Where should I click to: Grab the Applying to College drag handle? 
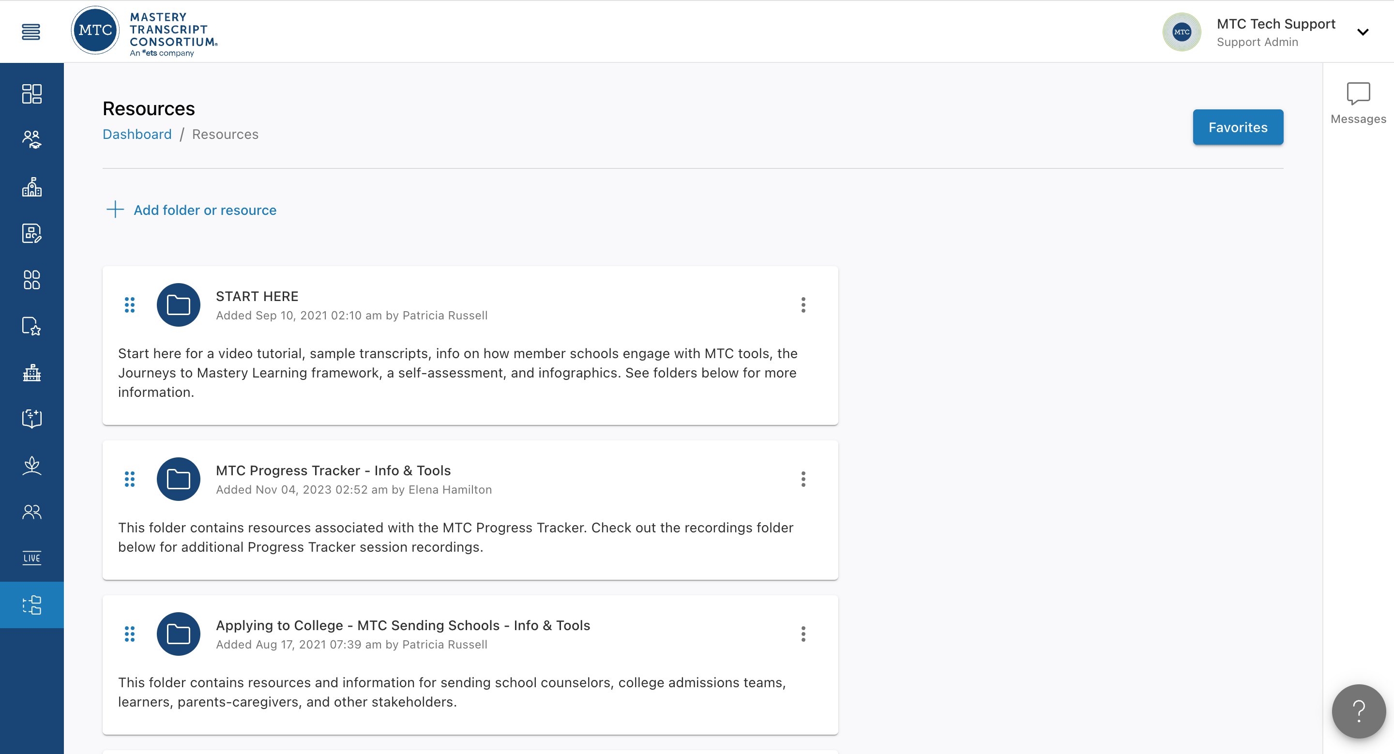130,634
